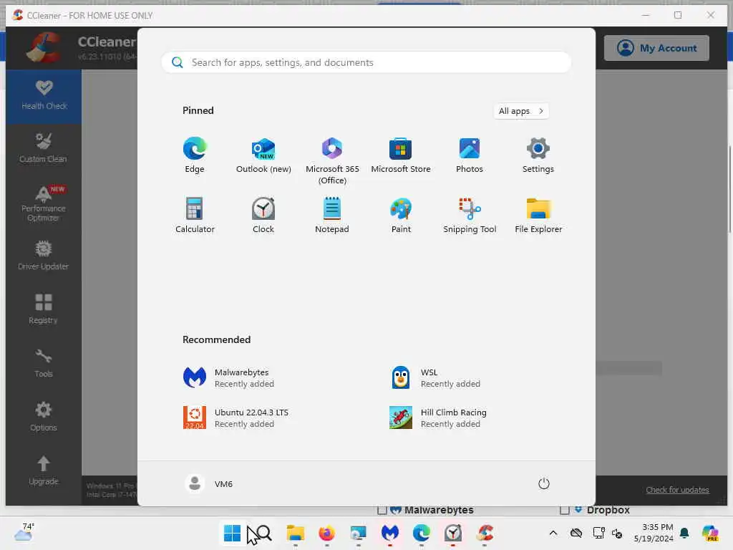Image resolution: width=733 pixels, height=550 pixels.
Task: Click the Start menu power button
Action: pos(544,483)
